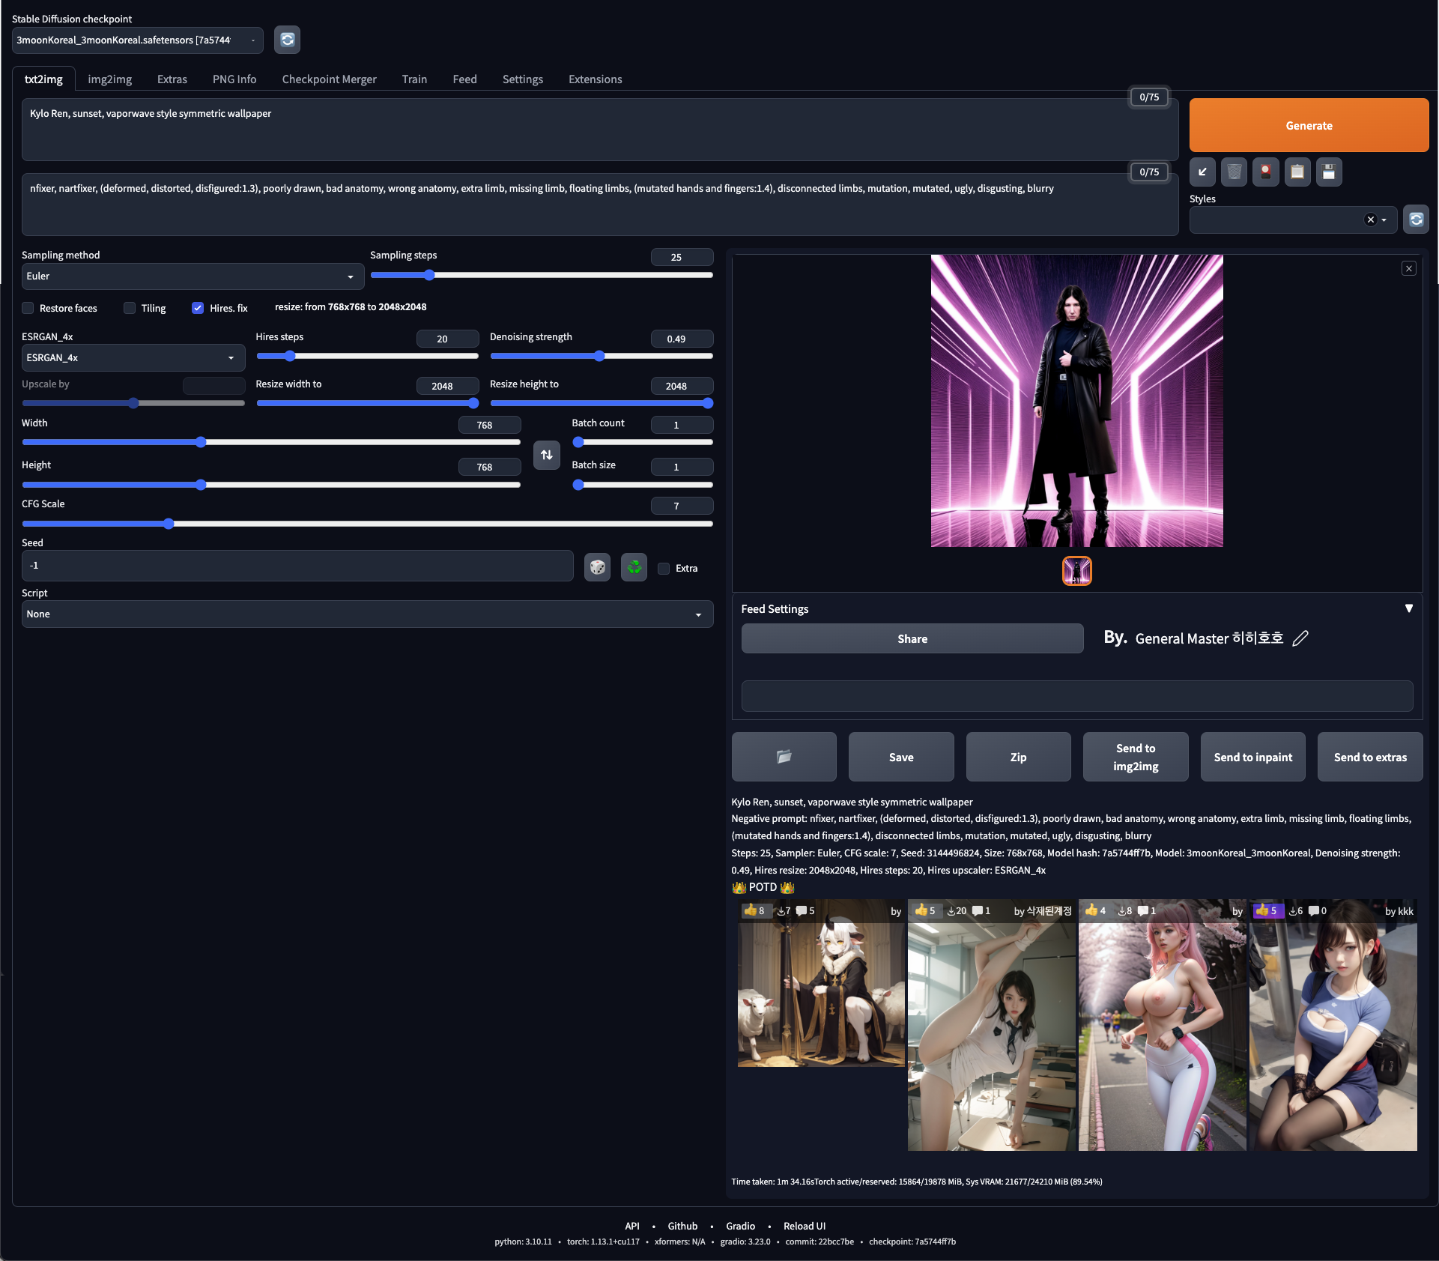Click thumbs-up on the card by kkk
Screen dimensions: 1439x1261
click(x=1267, y=910)
